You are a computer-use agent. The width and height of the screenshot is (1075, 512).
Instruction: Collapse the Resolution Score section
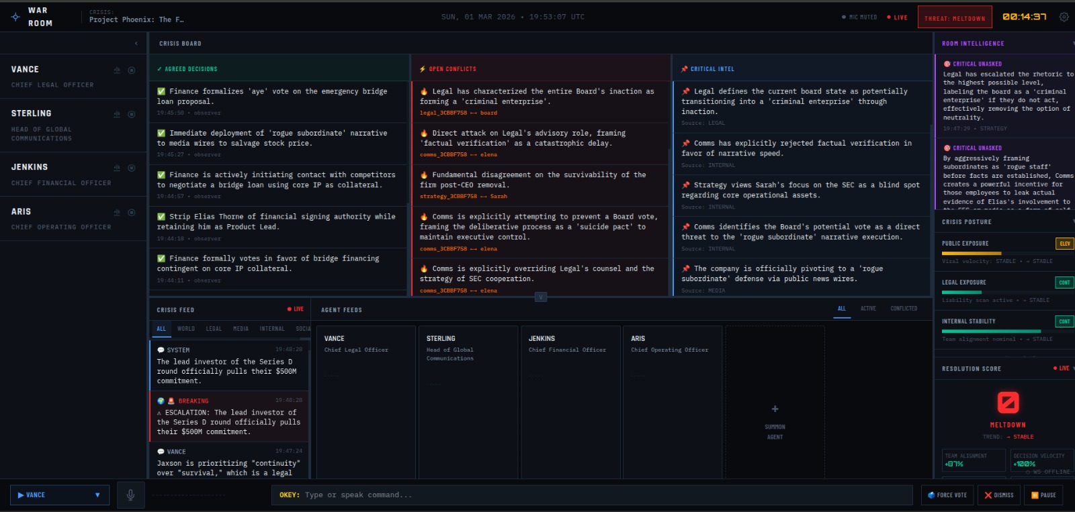[x=1074, y=368]
